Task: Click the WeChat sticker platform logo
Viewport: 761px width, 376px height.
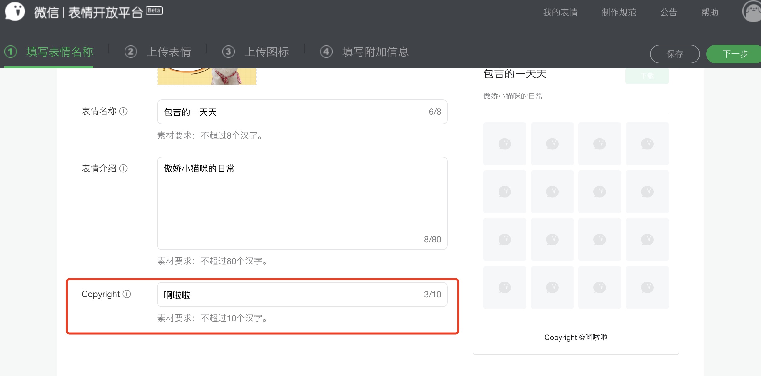Action: [15, 11]
